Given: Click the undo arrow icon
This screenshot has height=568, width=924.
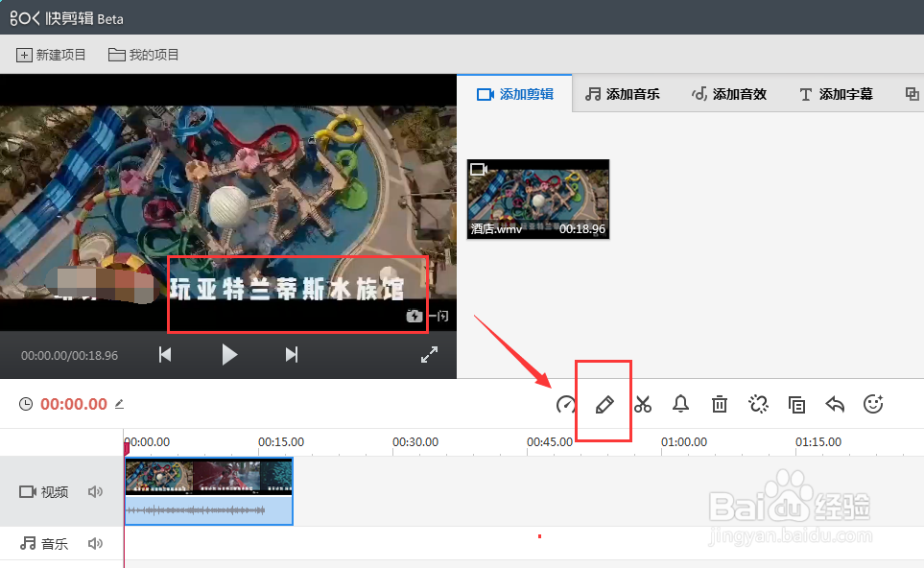Looking at the screenshot, I should 834,404.
